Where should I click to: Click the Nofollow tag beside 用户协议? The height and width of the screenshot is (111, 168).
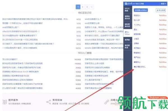pos(163,57)
